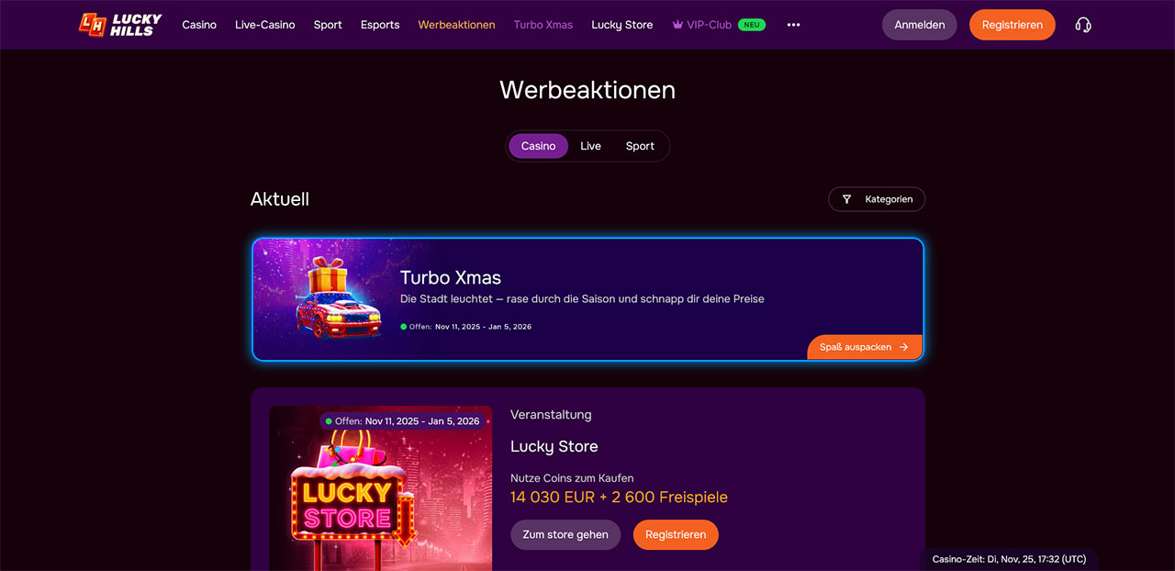This screenshot has width=1175, height=571.
Task: Click arrow on Spaß auspacken button
Action: (x=904, y=347)
